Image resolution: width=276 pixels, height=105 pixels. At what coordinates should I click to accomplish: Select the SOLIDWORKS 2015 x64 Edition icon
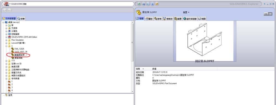(9, 37)
